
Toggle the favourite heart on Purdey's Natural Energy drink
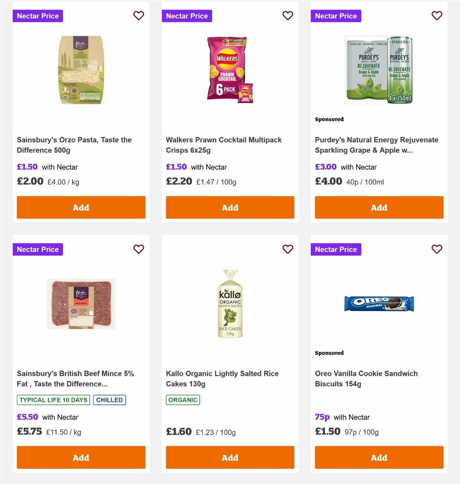(x=437, y=16)
